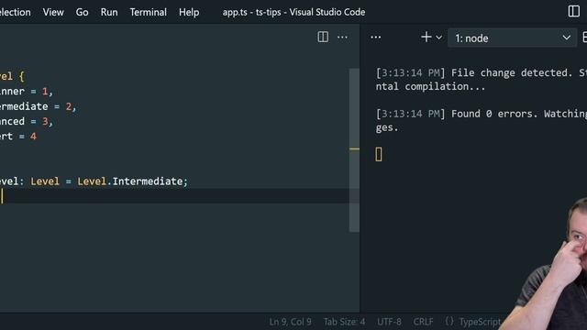Open the Terminal menu
This screenshot has height=330, width=587.
(x=149, y=12)
